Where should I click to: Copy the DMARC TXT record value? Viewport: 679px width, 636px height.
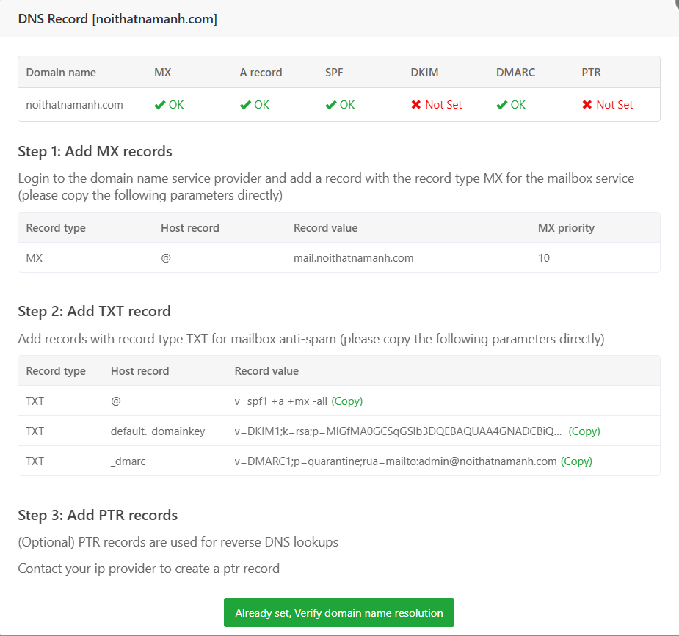point(576,461)
